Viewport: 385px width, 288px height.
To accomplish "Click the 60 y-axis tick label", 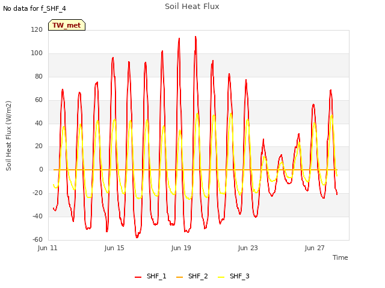I will click(38, 100).
